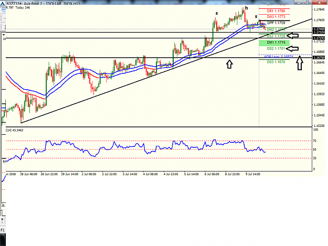Select the DR1 1.1786 resistance label
The image size is (328, 246).
276,11
